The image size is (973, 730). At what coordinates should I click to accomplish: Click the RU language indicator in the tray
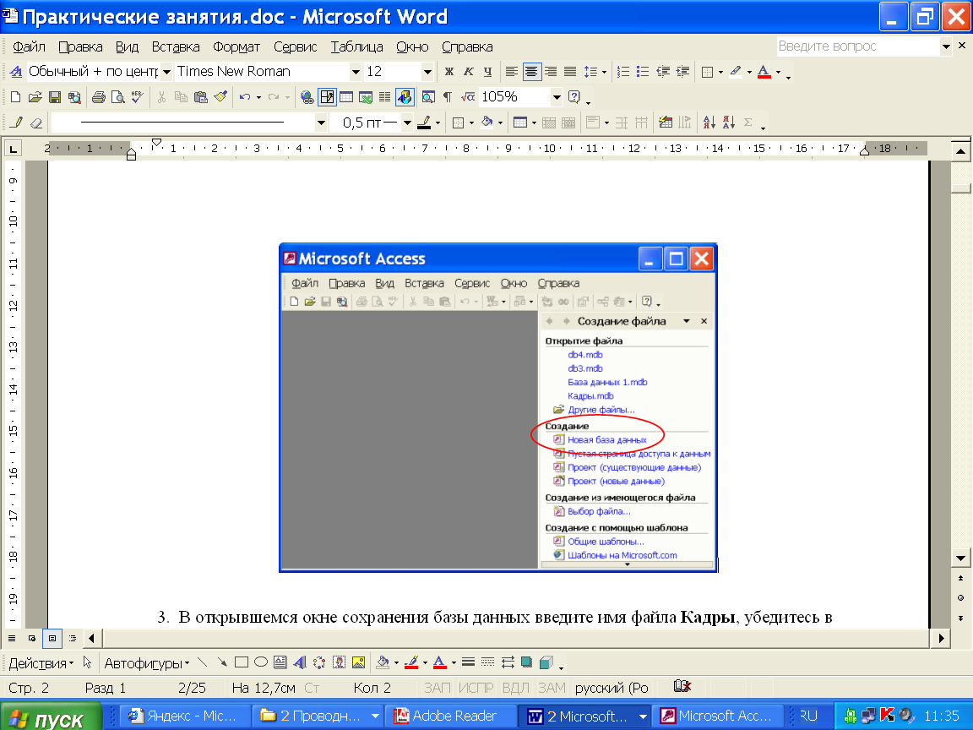point(808,716)
